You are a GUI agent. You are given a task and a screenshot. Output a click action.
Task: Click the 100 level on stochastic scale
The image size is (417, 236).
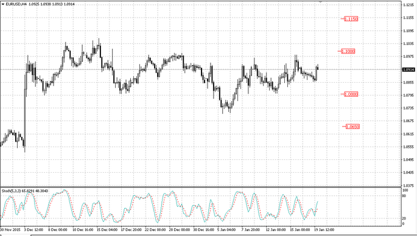click(x=405, y=190)
